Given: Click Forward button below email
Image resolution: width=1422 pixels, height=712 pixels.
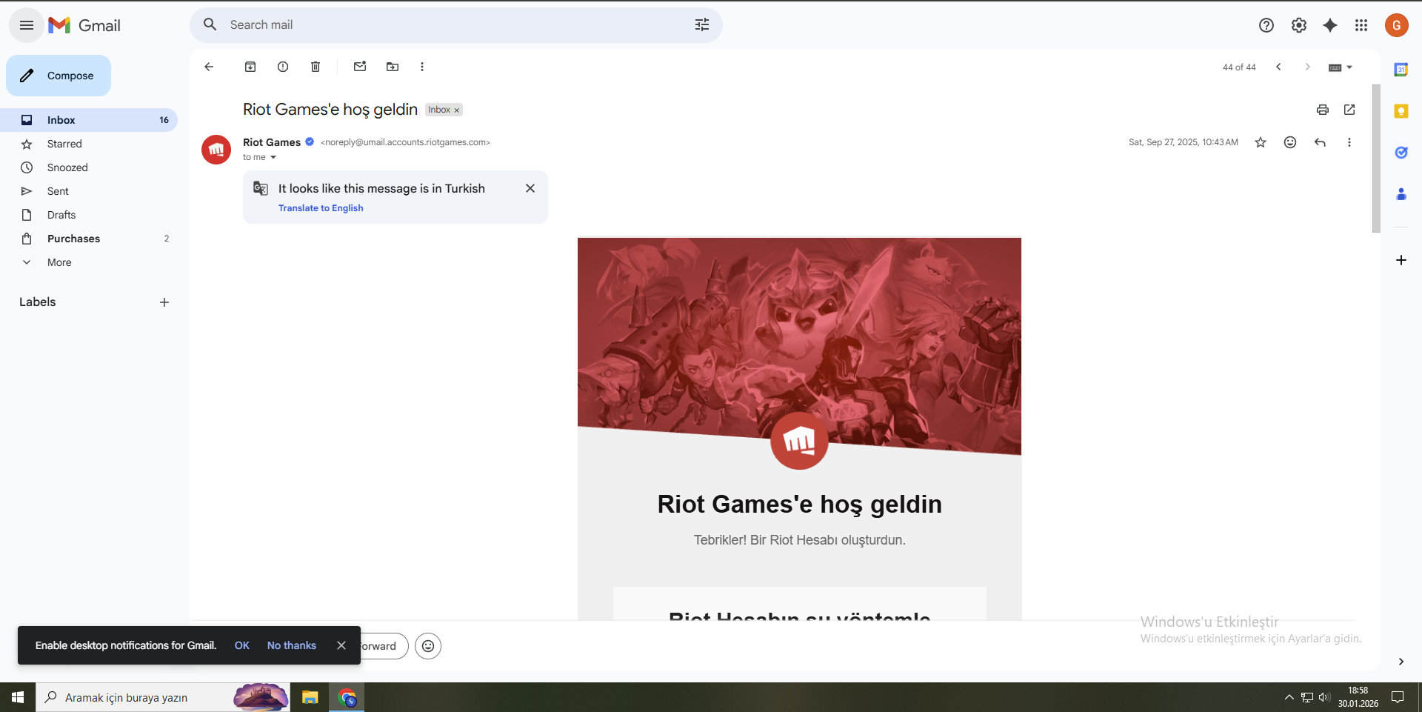Looking at the screenshot, I should pyautogui.click(x=383, y=646).
